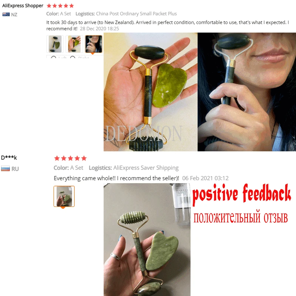Select the thumbnail in D***k's review
The height and width of the screenshot is (296, 296).
[64, 196]
